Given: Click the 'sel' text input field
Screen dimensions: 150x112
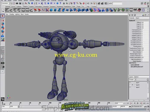Looking at the screenshot, I should coord(117,3).
